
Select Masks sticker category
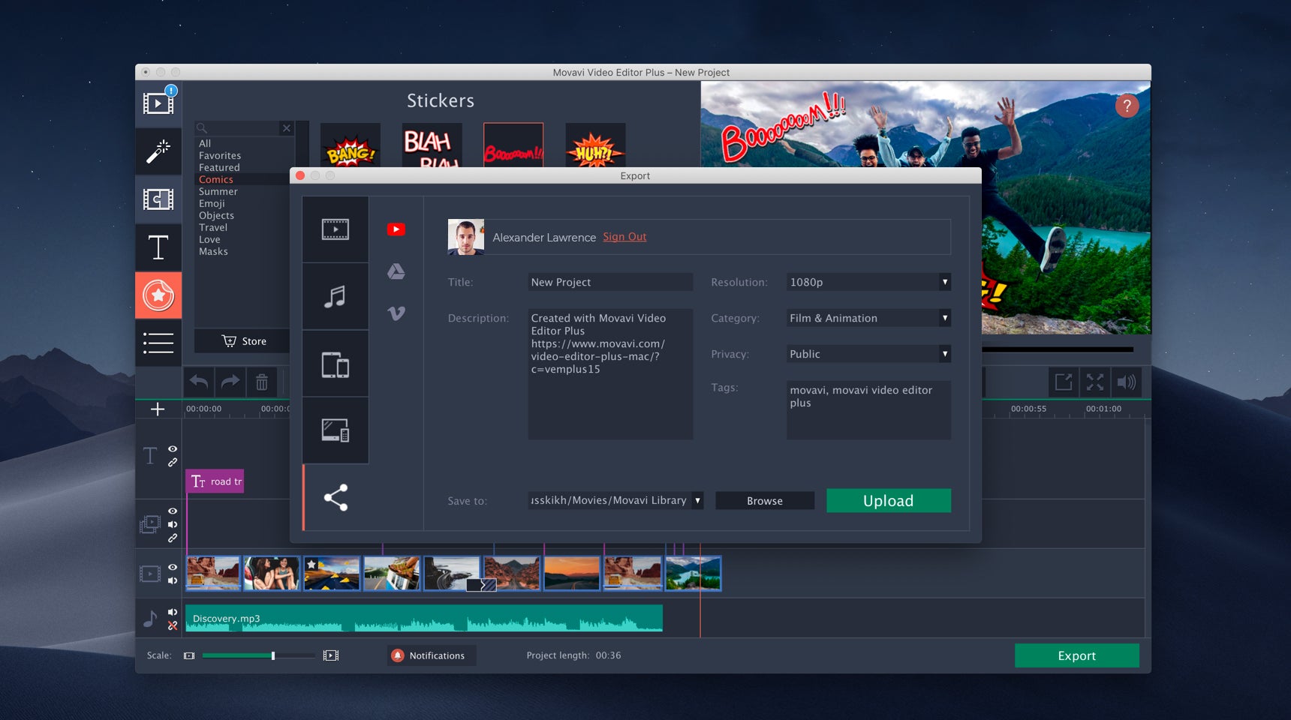(213, 251)
